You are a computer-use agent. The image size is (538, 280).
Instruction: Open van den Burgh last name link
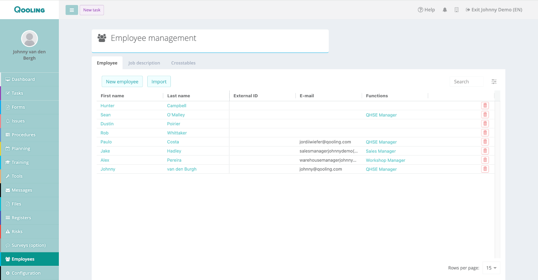(x=182, y=169)
